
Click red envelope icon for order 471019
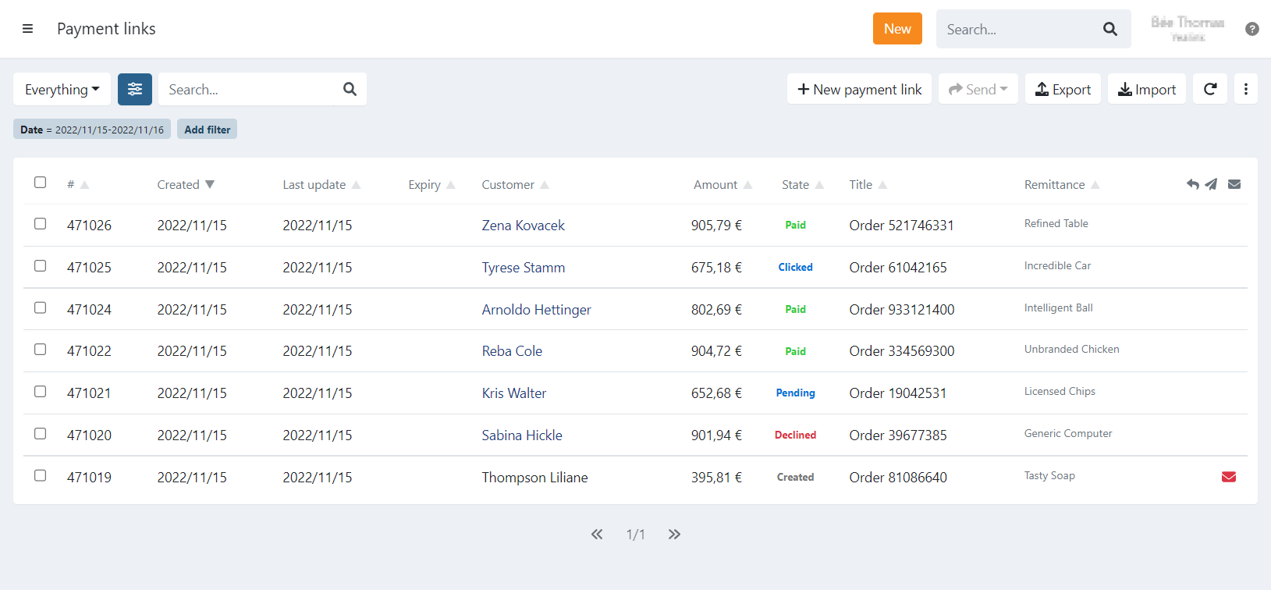tap(1228, 477)
